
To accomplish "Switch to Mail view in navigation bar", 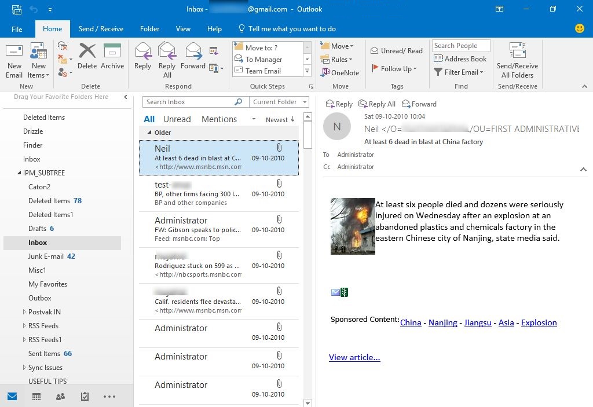I will [x=12, y=397].
